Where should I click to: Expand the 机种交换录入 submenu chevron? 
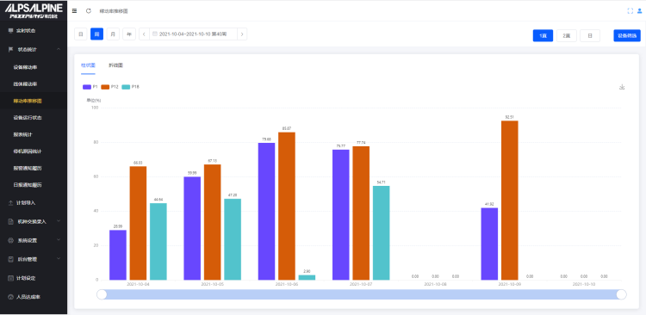[x=59, y=221]
